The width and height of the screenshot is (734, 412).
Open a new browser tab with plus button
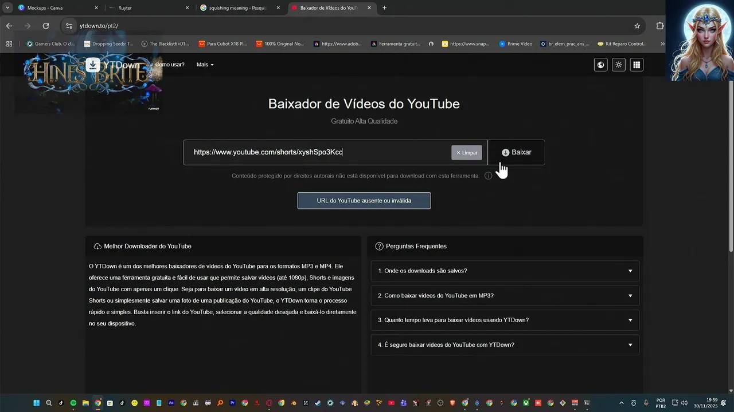pos(384,8)
